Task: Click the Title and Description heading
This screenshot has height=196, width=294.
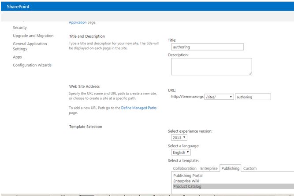Action: (87, 36)
